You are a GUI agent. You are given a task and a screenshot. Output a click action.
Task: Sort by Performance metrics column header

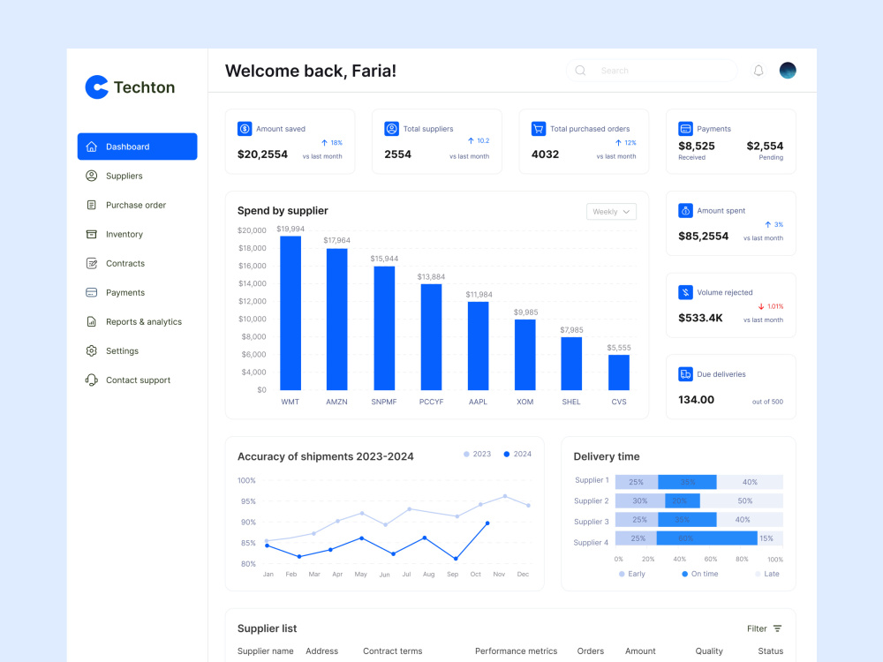point(516,651)
